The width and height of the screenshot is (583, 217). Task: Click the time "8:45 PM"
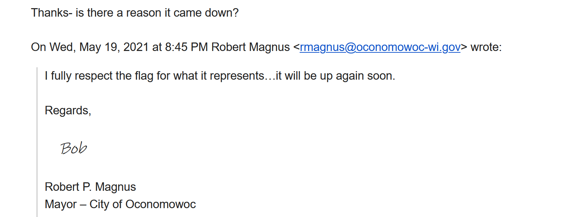[186, 47]
